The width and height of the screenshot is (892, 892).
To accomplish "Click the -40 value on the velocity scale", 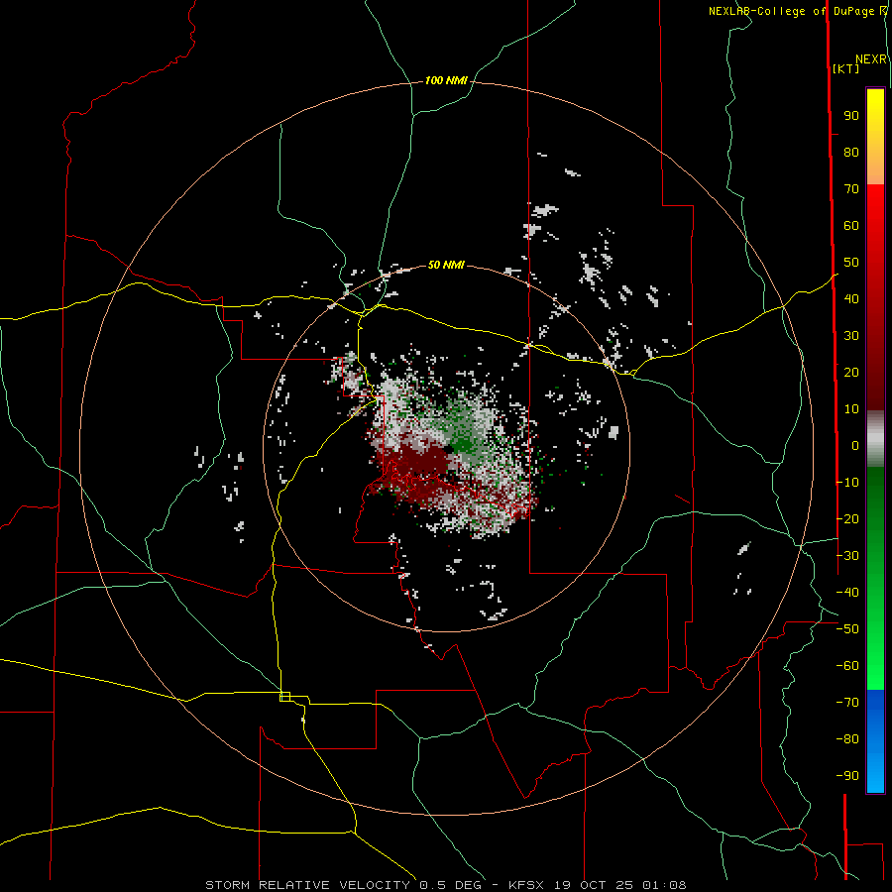I will click(847, 593).
